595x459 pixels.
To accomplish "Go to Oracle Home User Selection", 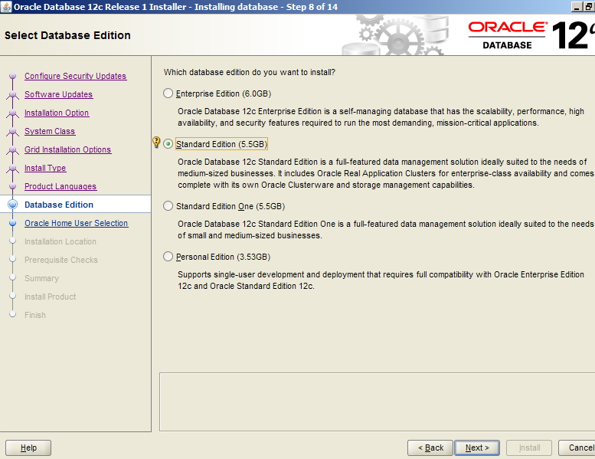I will pos(77,223).
